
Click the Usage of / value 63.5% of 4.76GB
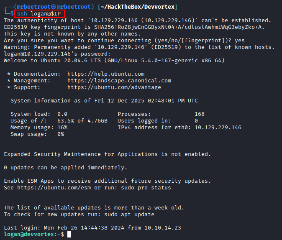(x=82, y=121)
